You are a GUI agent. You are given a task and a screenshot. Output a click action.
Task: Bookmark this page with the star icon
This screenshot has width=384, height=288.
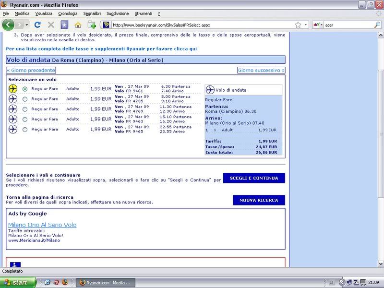[x=298, y=25]
